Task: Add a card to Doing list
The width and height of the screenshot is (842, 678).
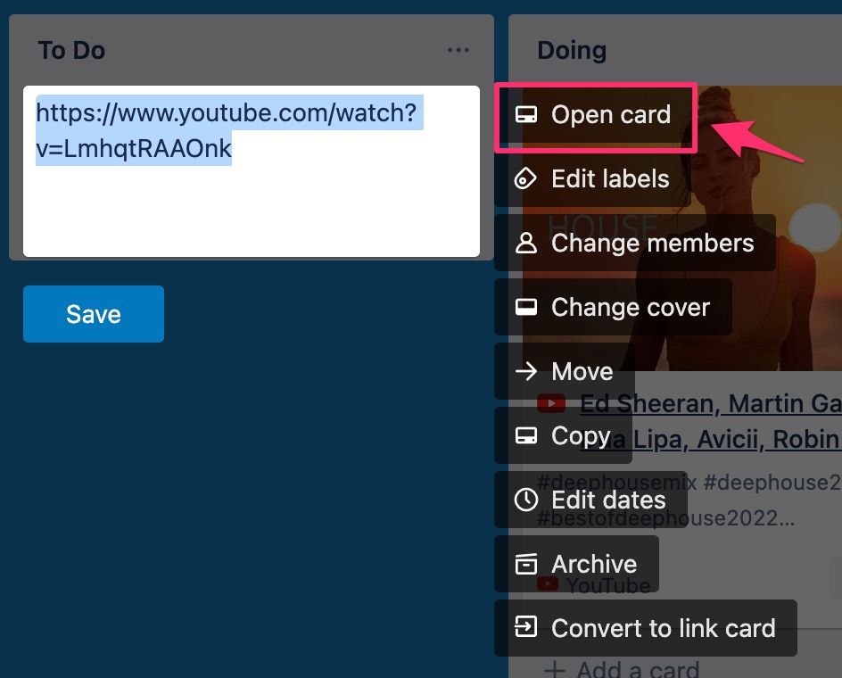Action: point(622,669)
